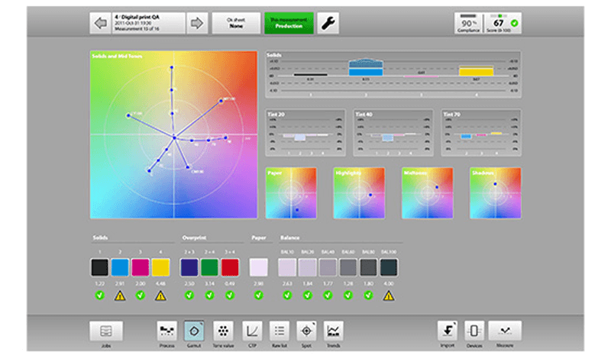Select the magenta solid 3 swatch
611x359 pixels.
click(141, 267)
